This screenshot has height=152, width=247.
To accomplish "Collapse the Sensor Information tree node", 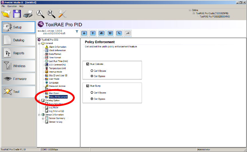I will click(39, 115).
